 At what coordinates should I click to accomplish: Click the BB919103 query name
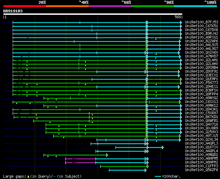click(13, 11)
